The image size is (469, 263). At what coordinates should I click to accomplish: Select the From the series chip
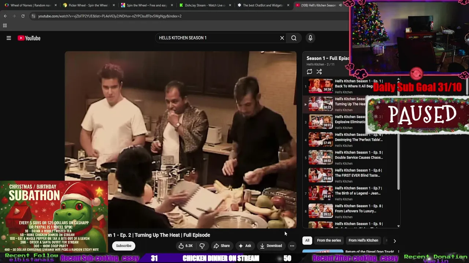[329, 240]
